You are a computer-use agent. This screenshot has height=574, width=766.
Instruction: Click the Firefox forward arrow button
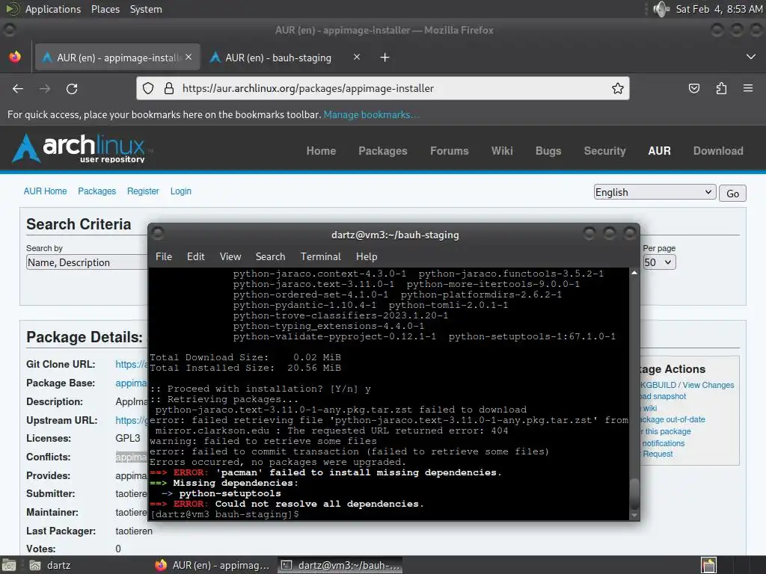[x=45, y=89]
